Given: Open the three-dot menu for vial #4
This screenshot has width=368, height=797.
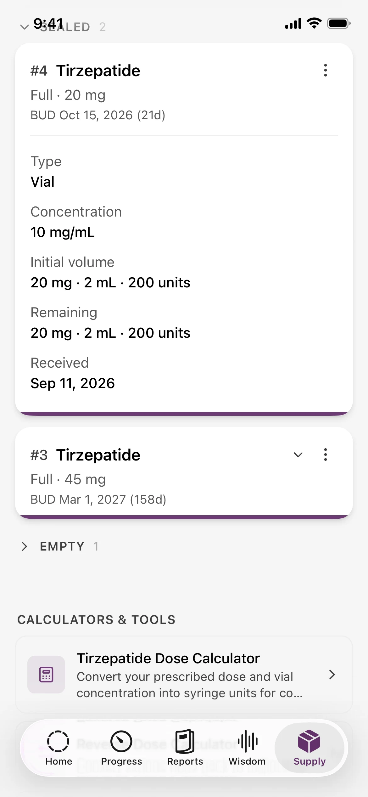Looking at the screenshot, I should (x=326, y=70).
